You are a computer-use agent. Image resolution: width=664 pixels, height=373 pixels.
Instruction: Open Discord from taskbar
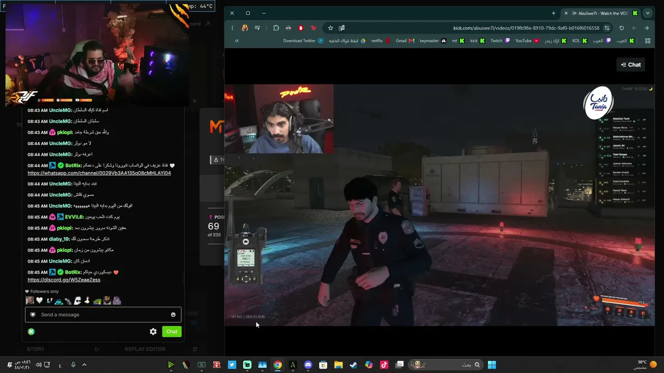[x=308, y=365]
